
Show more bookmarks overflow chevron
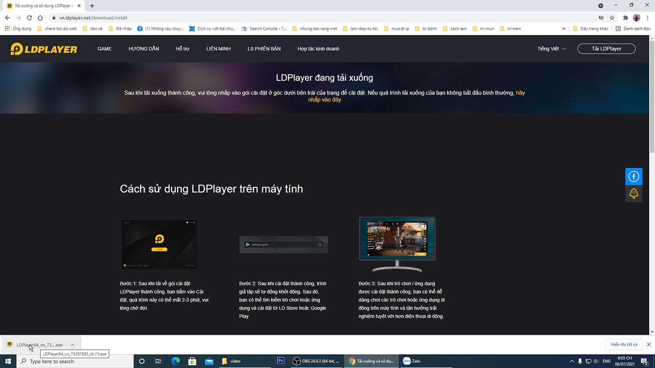tap(564, 29)
